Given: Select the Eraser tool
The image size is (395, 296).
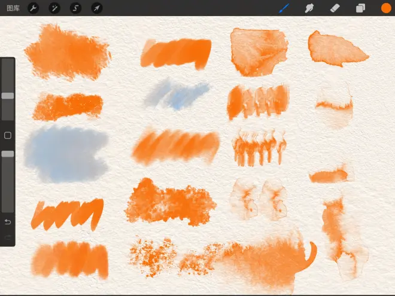Looking at the screenshot, I should tap(335, 8).
